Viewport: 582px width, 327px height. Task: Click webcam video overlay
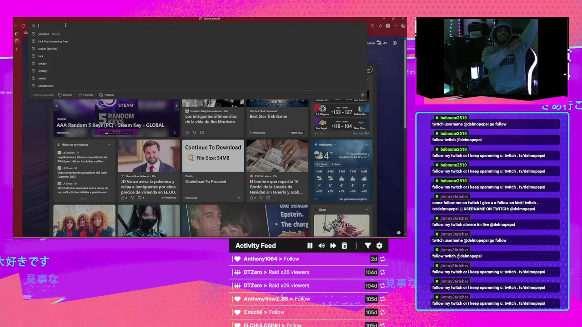[492, 57]
